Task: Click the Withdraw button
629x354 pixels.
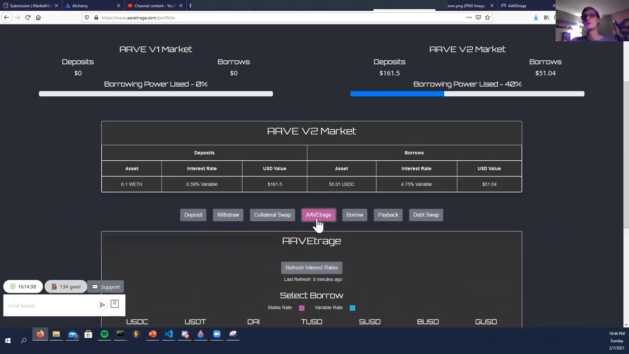Action: [228, 215]
